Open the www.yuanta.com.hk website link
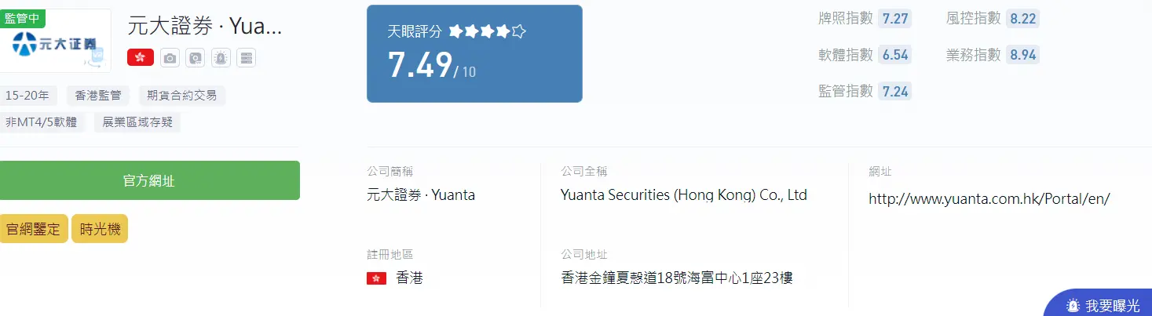This screenshot has height=316, width=1152. pyautogui.click(x=989, y=198)
